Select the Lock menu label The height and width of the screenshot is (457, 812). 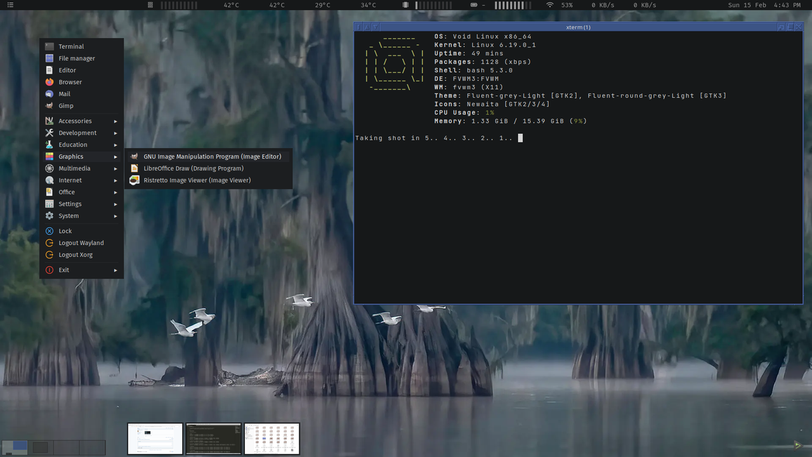pos(65,231)
